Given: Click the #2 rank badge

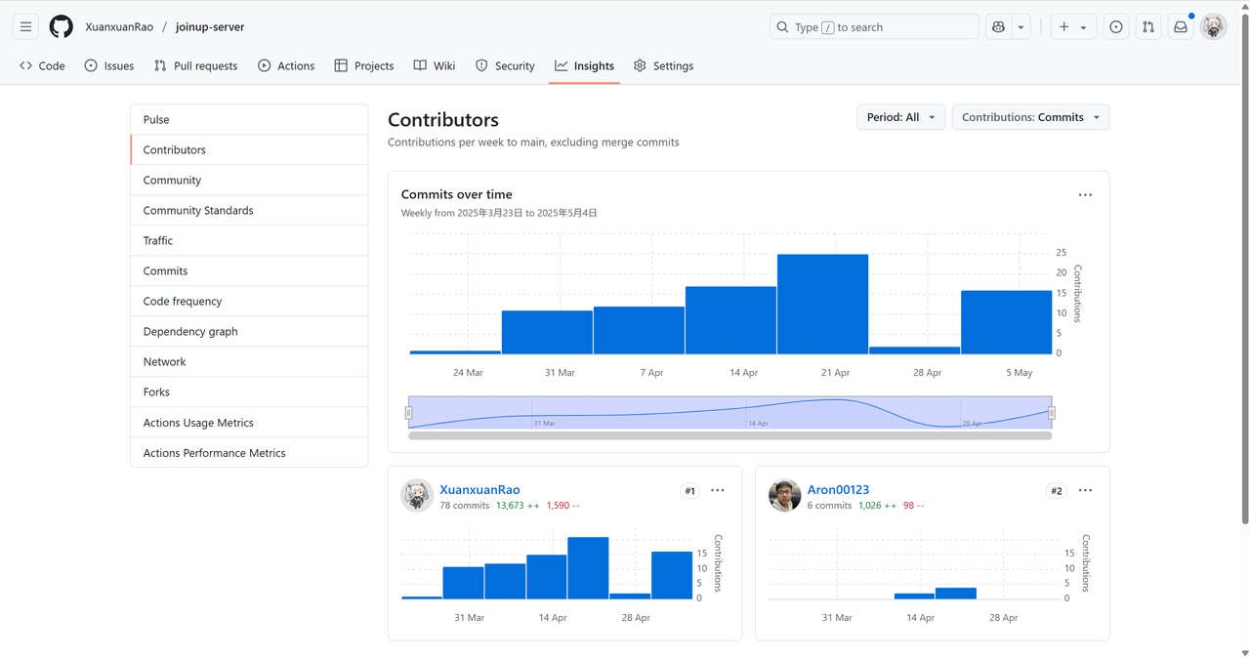Looking at the screenshot, I should tap(1057, 491).
